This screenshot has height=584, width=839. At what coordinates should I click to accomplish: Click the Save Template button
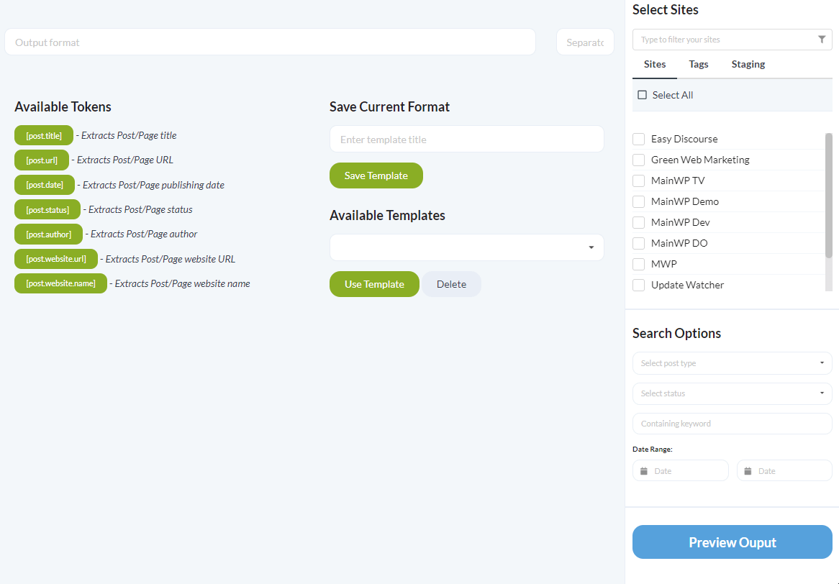click(x=376, y=175)
